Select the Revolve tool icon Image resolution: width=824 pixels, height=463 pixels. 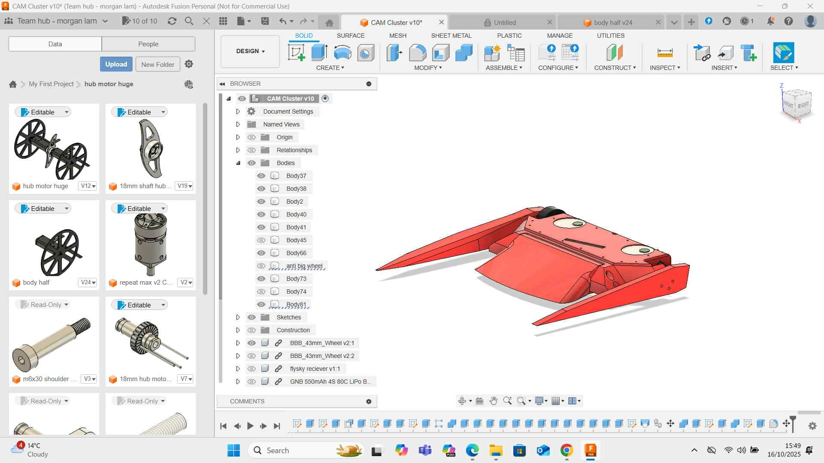click(342, 53)
